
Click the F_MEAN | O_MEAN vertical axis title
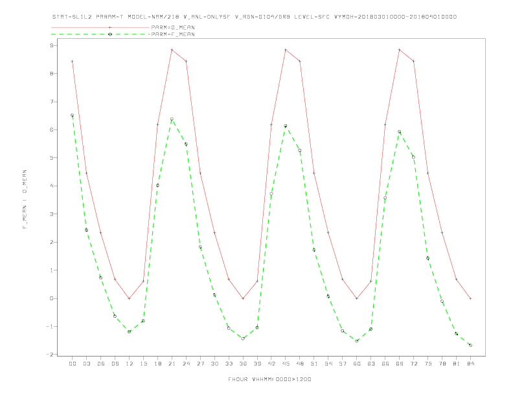click(25, 199)
